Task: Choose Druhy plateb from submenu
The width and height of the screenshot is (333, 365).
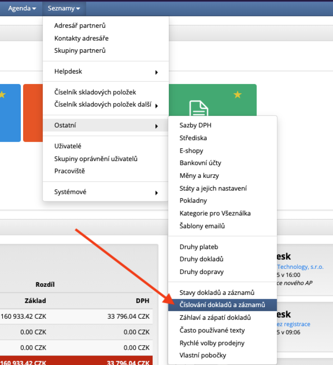Action: (x=199, y=247)
